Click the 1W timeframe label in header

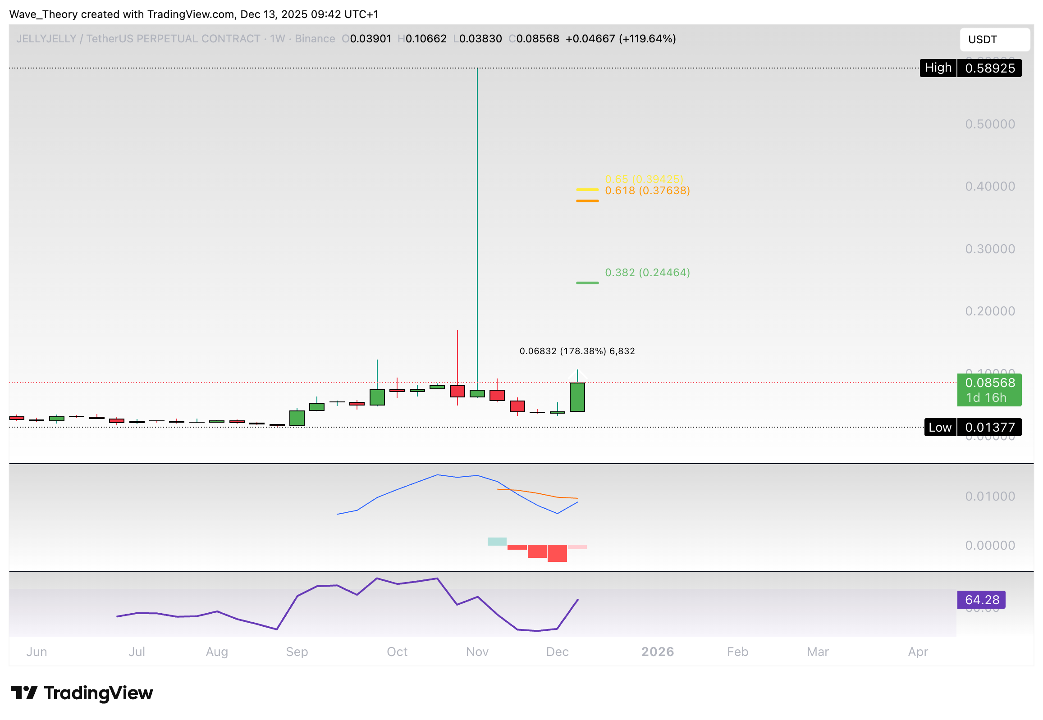[x=277, y=39]
